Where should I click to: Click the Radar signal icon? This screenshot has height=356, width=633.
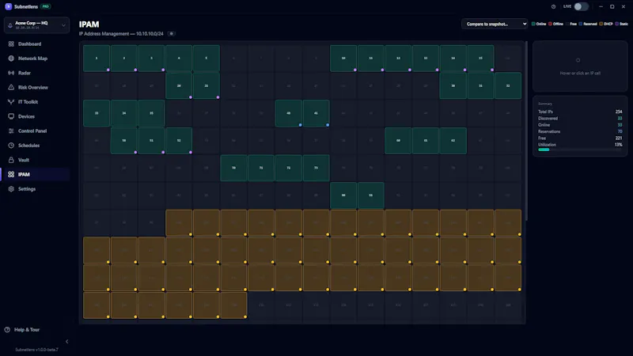pyautogui.click(x=11, y=73)
